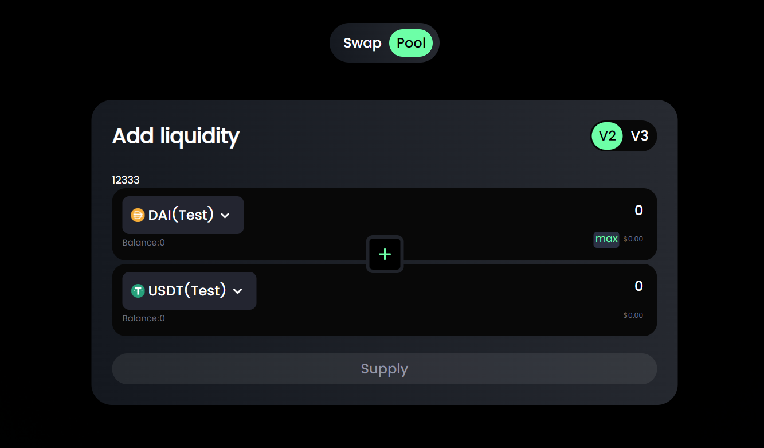The width and height of the screenshot is (764, 448).
Task: Click the 12333 text above the DAI field
Action: click(126, 180)
